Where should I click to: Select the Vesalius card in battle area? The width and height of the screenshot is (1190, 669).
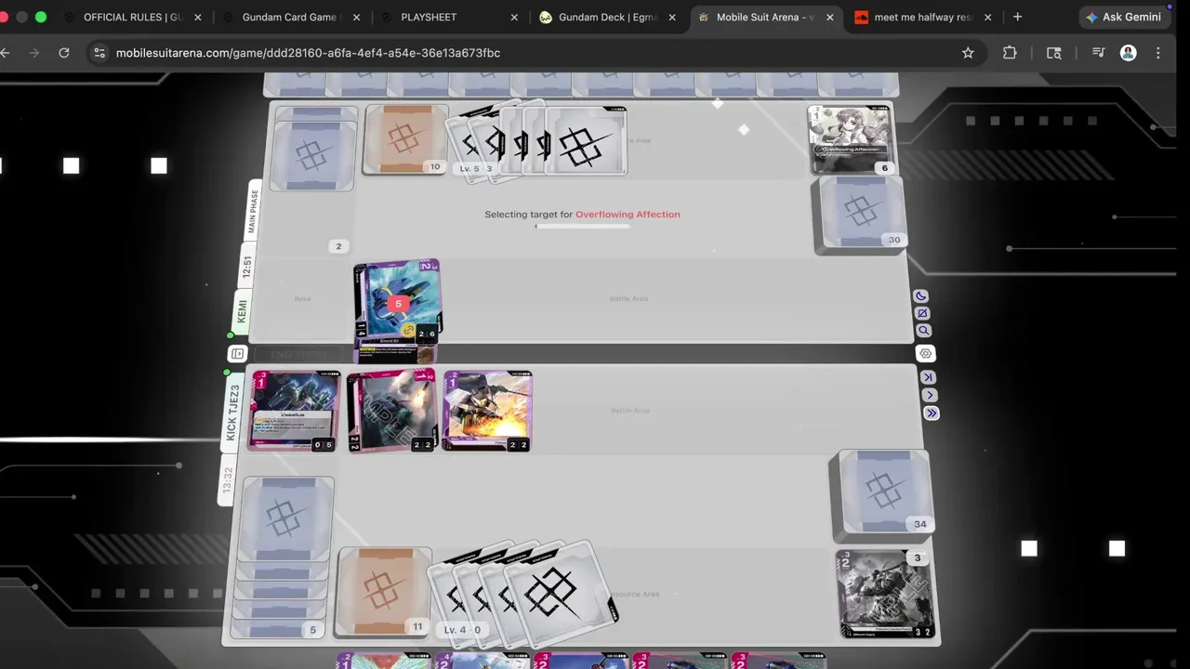[295, 411]
